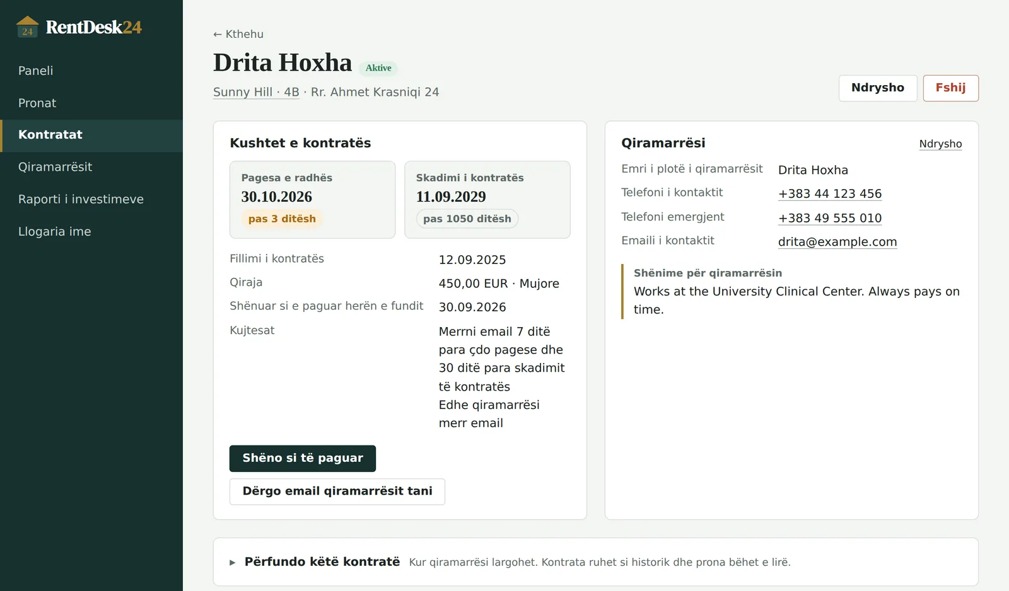Click the rent value 450,00 EUR · Mujore
The height and width of the screenshot is (591, 1009).
point(499,284)
